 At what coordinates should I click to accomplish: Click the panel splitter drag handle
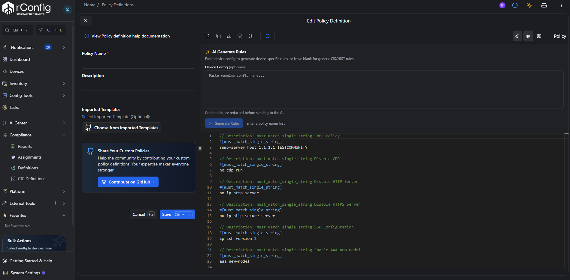point(200,148)
